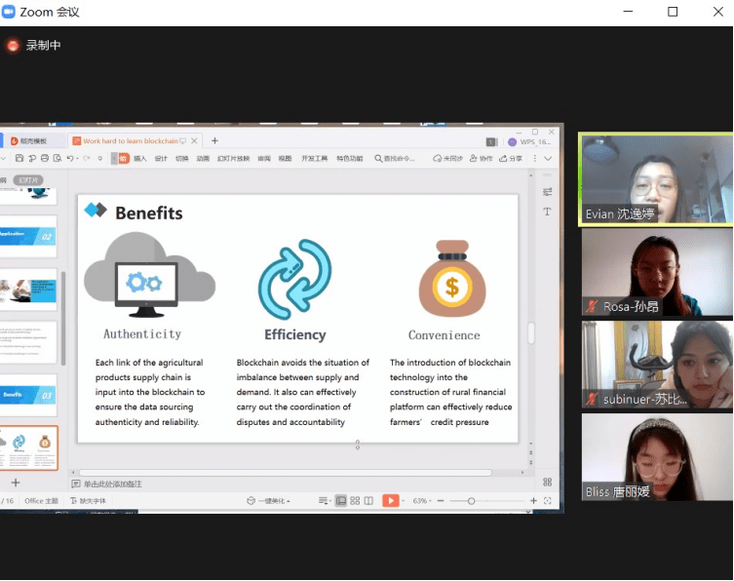Switch to slide sorter view
The width and height of the screenshot is (734, 581).
pyautogui.click(x=355, y=500)
